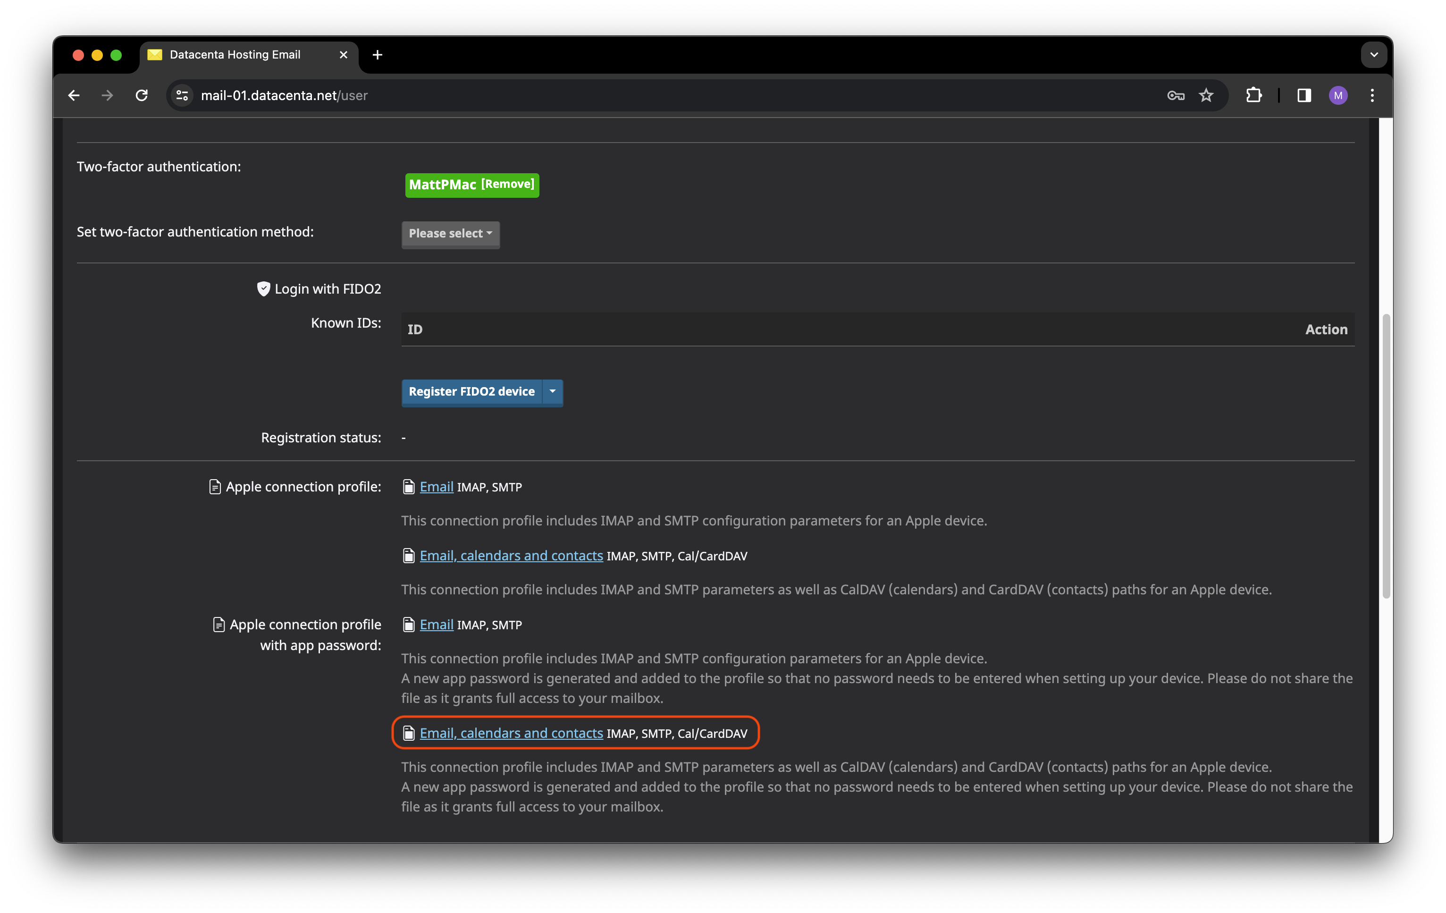Open the Please select authentication dropdown
Screen dimensions: 1446x913
click(x=450, y=234)
